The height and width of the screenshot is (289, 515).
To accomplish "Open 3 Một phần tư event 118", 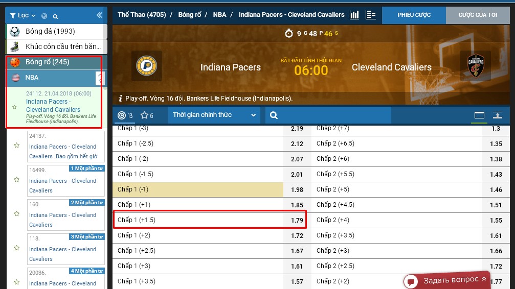I will click(x=65, y=249).
